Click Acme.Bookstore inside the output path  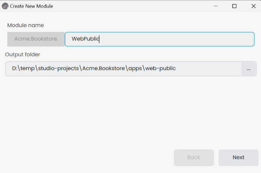coord(103,69)
